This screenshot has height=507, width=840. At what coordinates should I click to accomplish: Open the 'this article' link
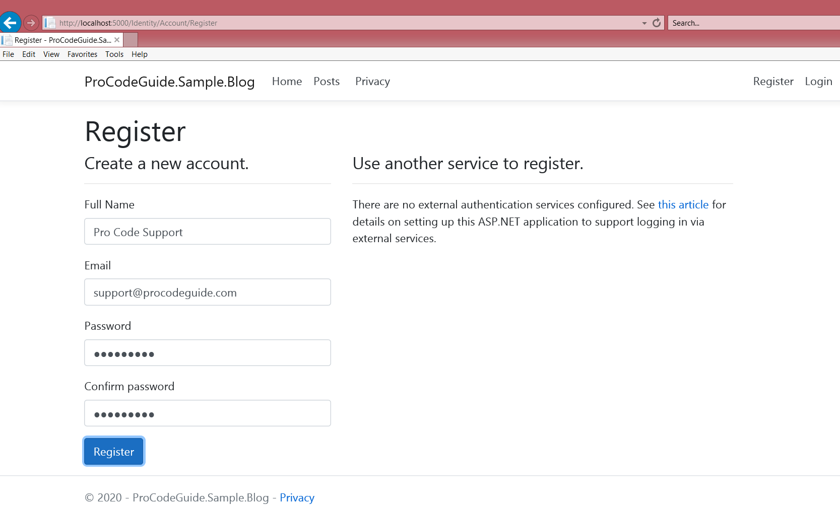[683, 204]
